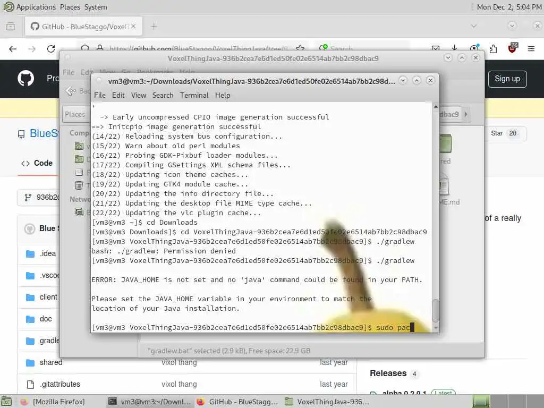Open the terminal's View menu
This screenshot has height=408, width=544.
[x=139, y=96]
